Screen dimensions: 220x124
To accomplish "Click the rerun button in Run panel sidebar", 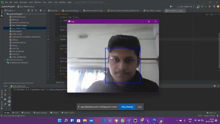I will pyautogui.click(x=5, y=90).
